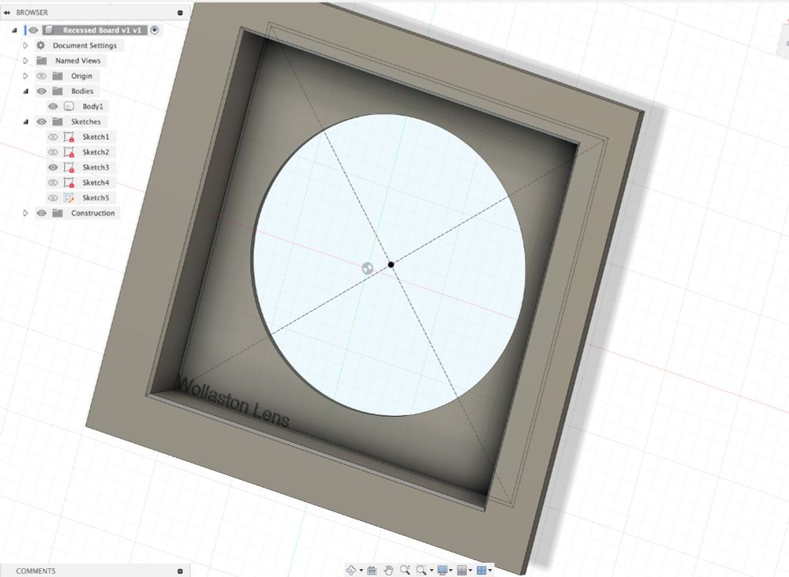The image size is (789, 577).
Task: Expand the Construction folder
Action: pyautogui.click(x=25, y=213)
